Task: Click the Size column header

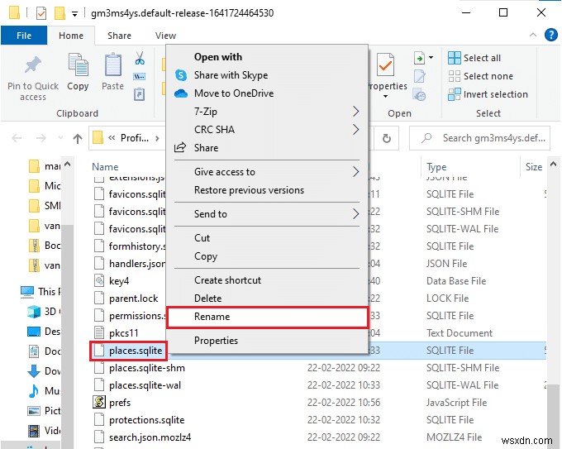Action: click(534, 167)
